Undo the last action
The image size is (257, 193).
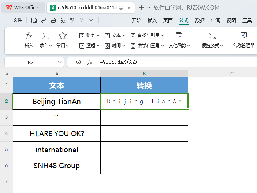72,20
